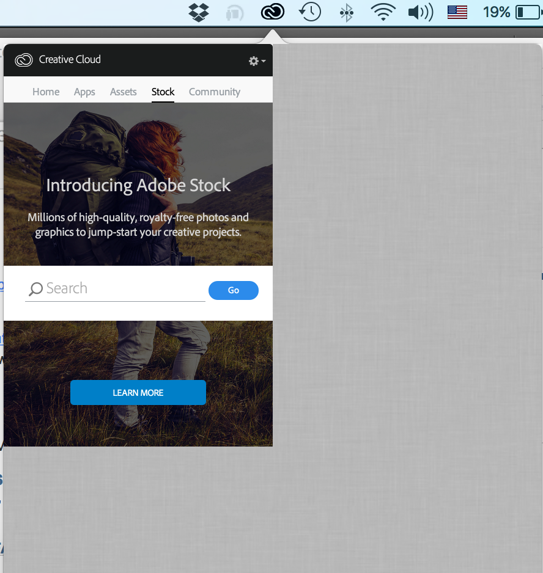Select the Stock tab
The image size is (543, 573).
(163, 92)
